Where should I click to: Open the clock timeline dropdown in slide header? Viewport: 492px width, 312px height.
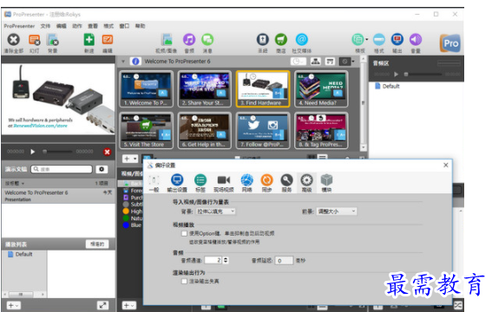tap(298, 62)
